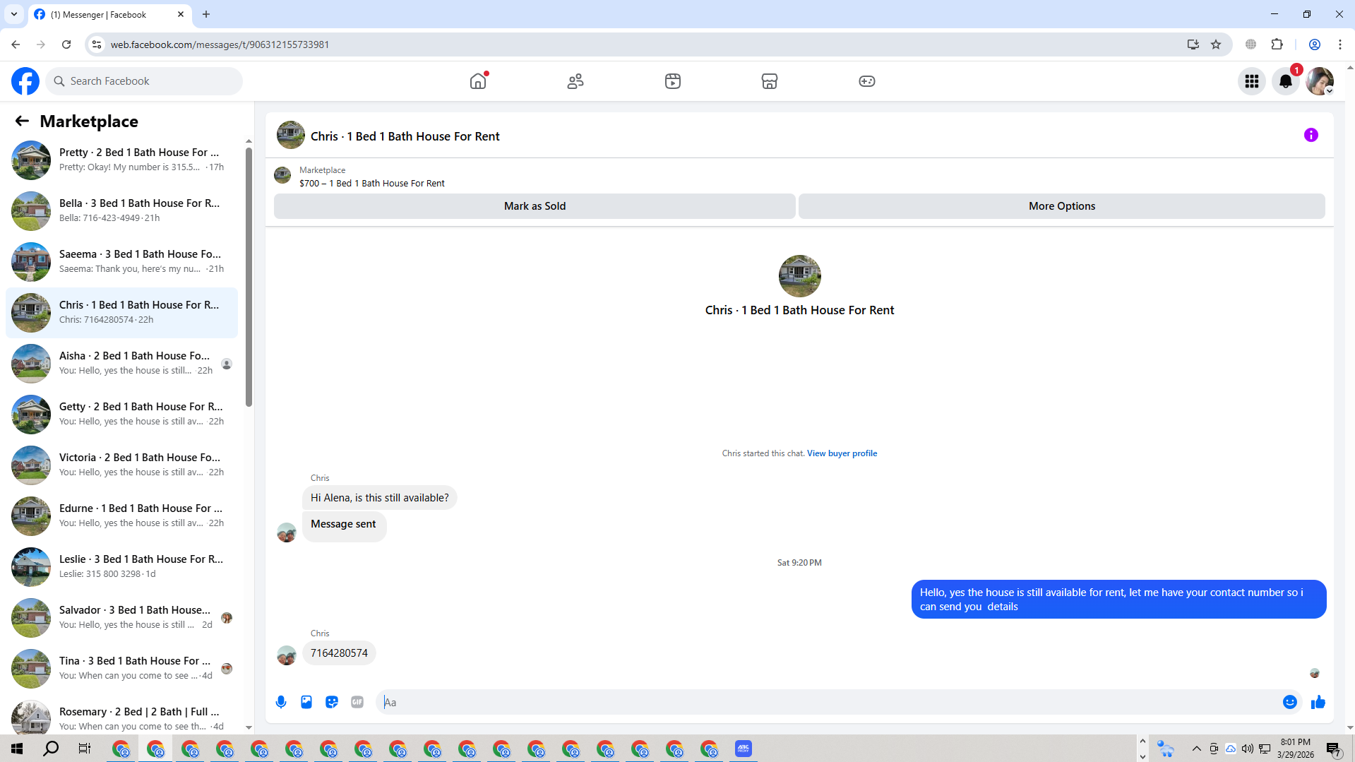The width and height of the screenshot is (1355, 762).
Task: Choose a sticker icon
Action: pyautogui.click(x=332, y=702)
